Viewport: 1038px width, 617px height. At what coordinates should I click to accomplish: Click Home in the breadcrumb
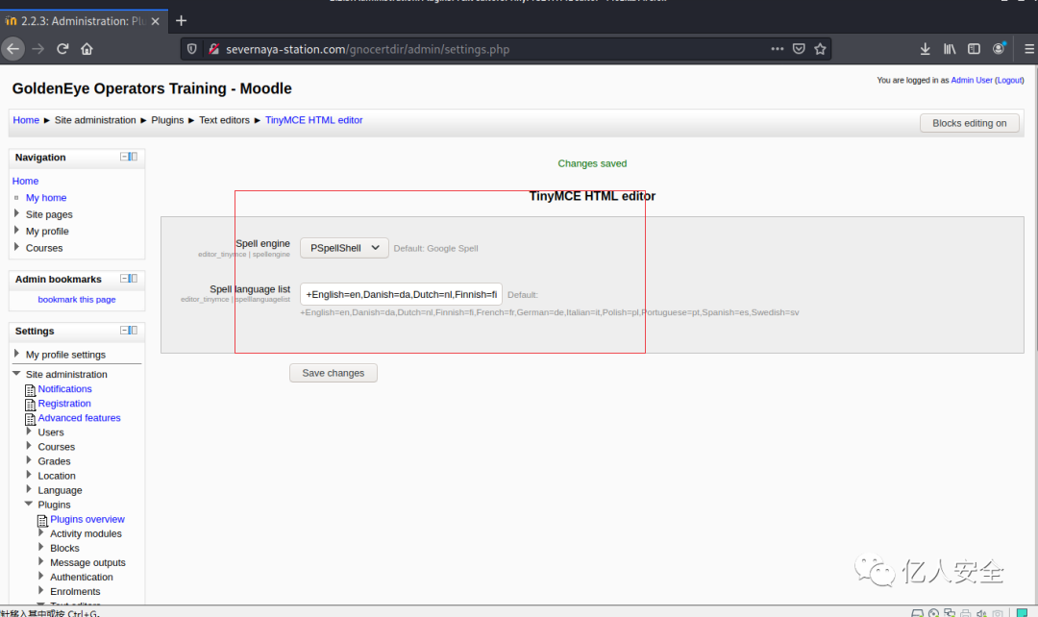tap(26, 120)
